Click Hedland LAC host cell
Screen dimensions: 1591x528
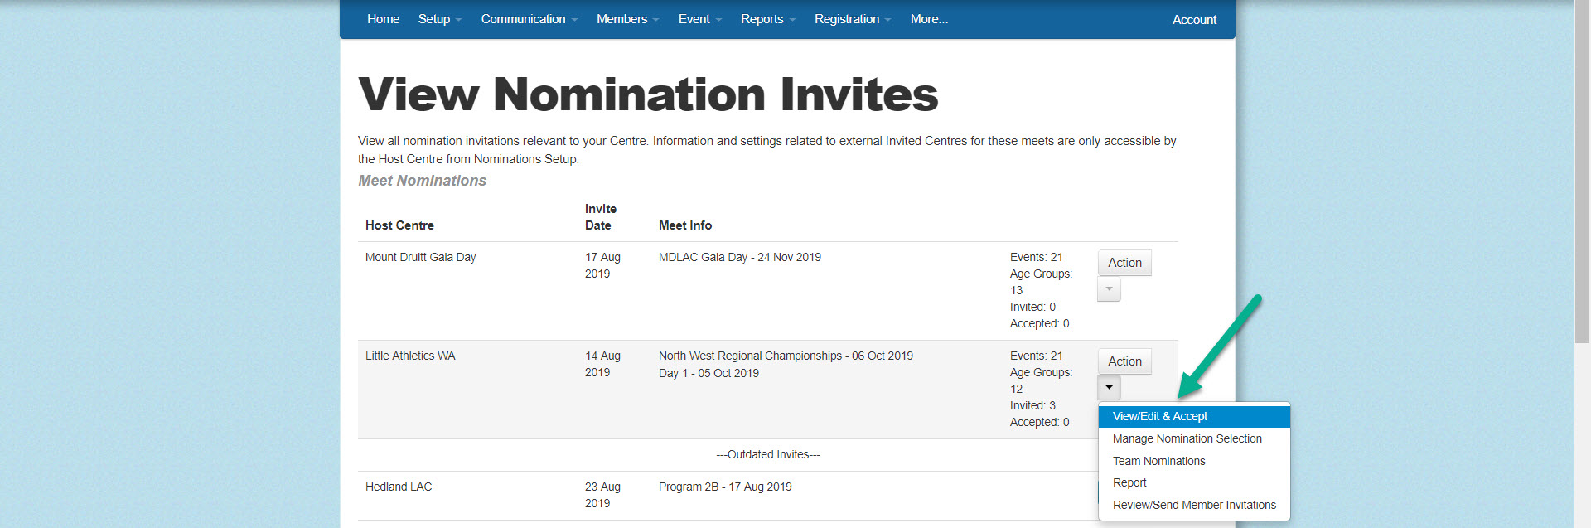pyautogui.click(x=399, y=487)
